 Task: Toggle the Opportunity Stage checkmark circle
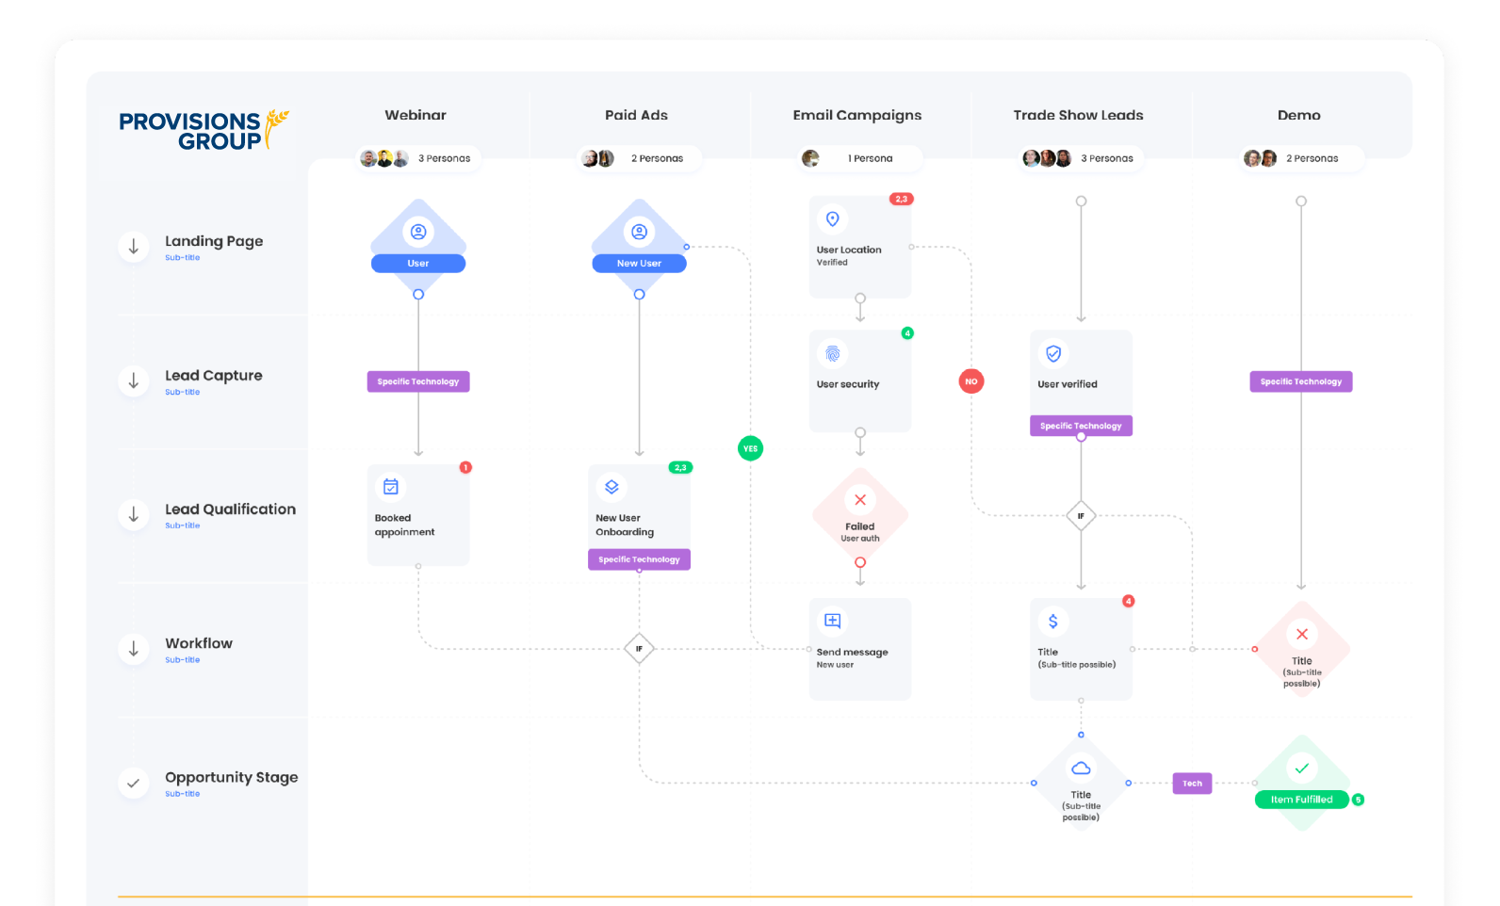pyautogui.click(x=134, y=783)
